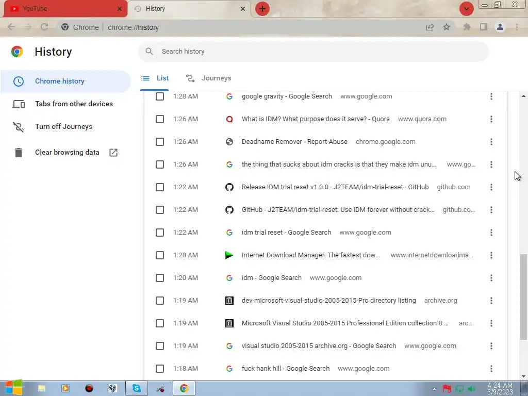Open Release IDM trial reset v1.0.0 GitHub link

(x=335, y=187)
